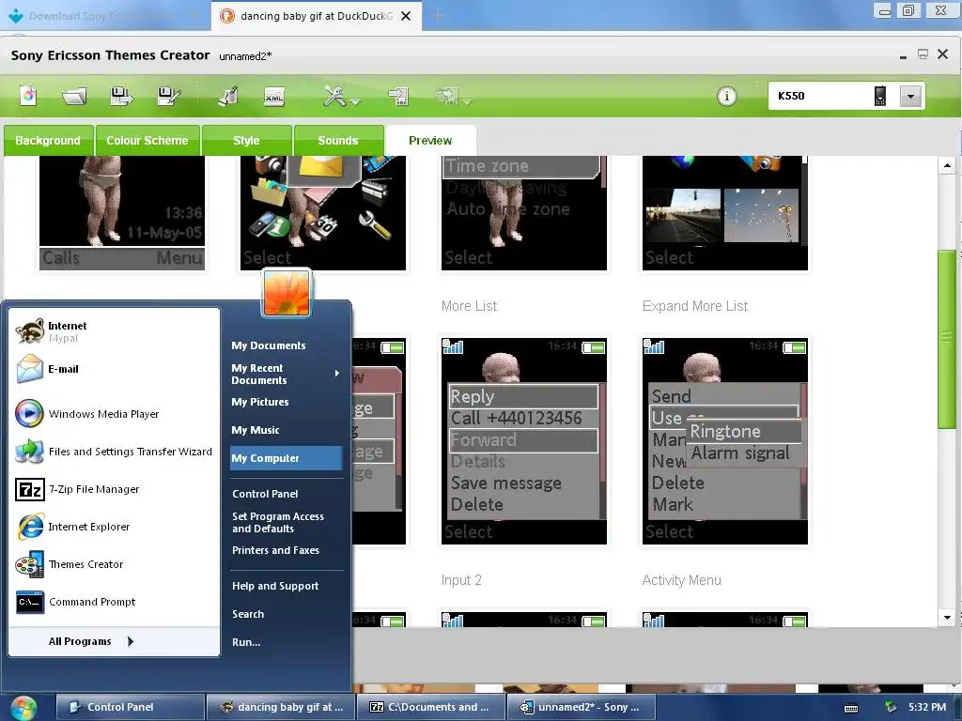
Task: Click the save-as floppy with pencil icon
Action: point(168,97)
